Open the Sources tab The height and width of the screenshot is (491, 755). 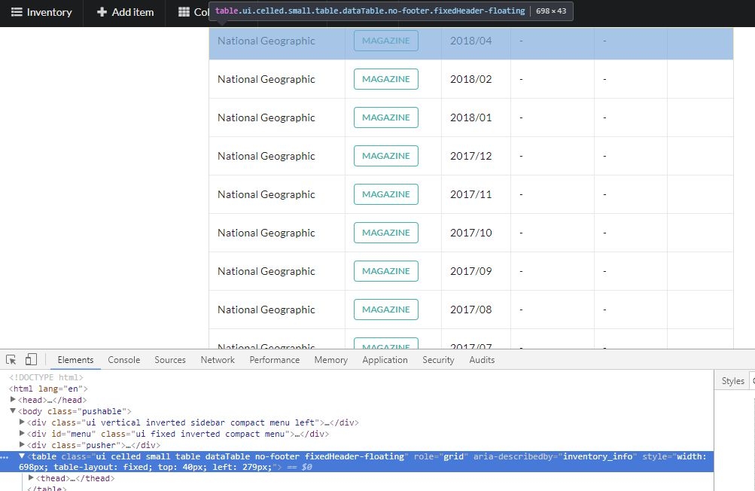click(170, 360)
